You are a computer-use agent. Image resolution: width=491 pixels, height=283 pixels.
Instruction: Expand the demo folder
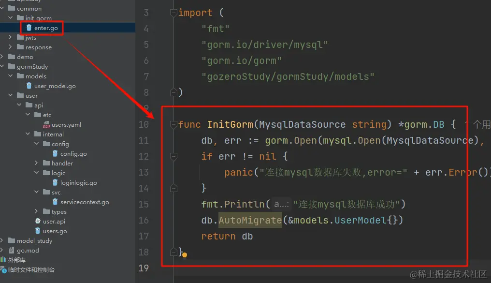pyautogui.click(x=2, y=57)
